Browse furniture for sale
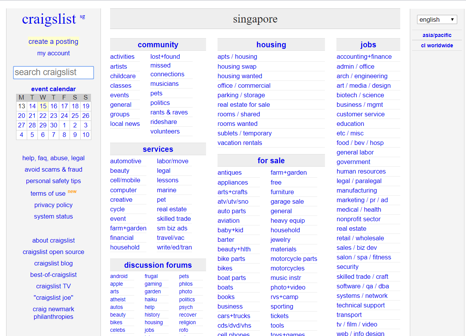The image size is (466, 336). click(282, 192)
